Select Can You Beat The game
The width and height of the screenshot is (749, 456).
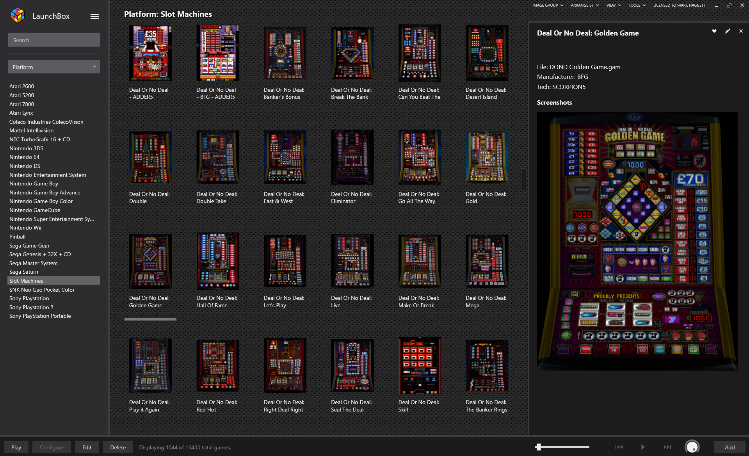click(x=420, y=53)
